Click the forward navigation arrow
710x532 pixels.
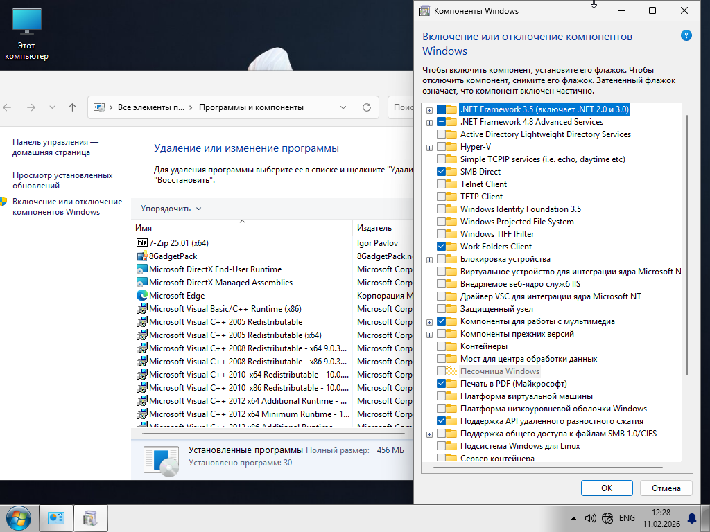31,107
